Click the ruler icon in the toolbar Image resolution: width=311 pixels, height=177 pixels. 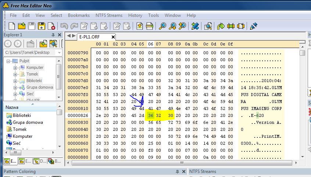coord(150,26)
